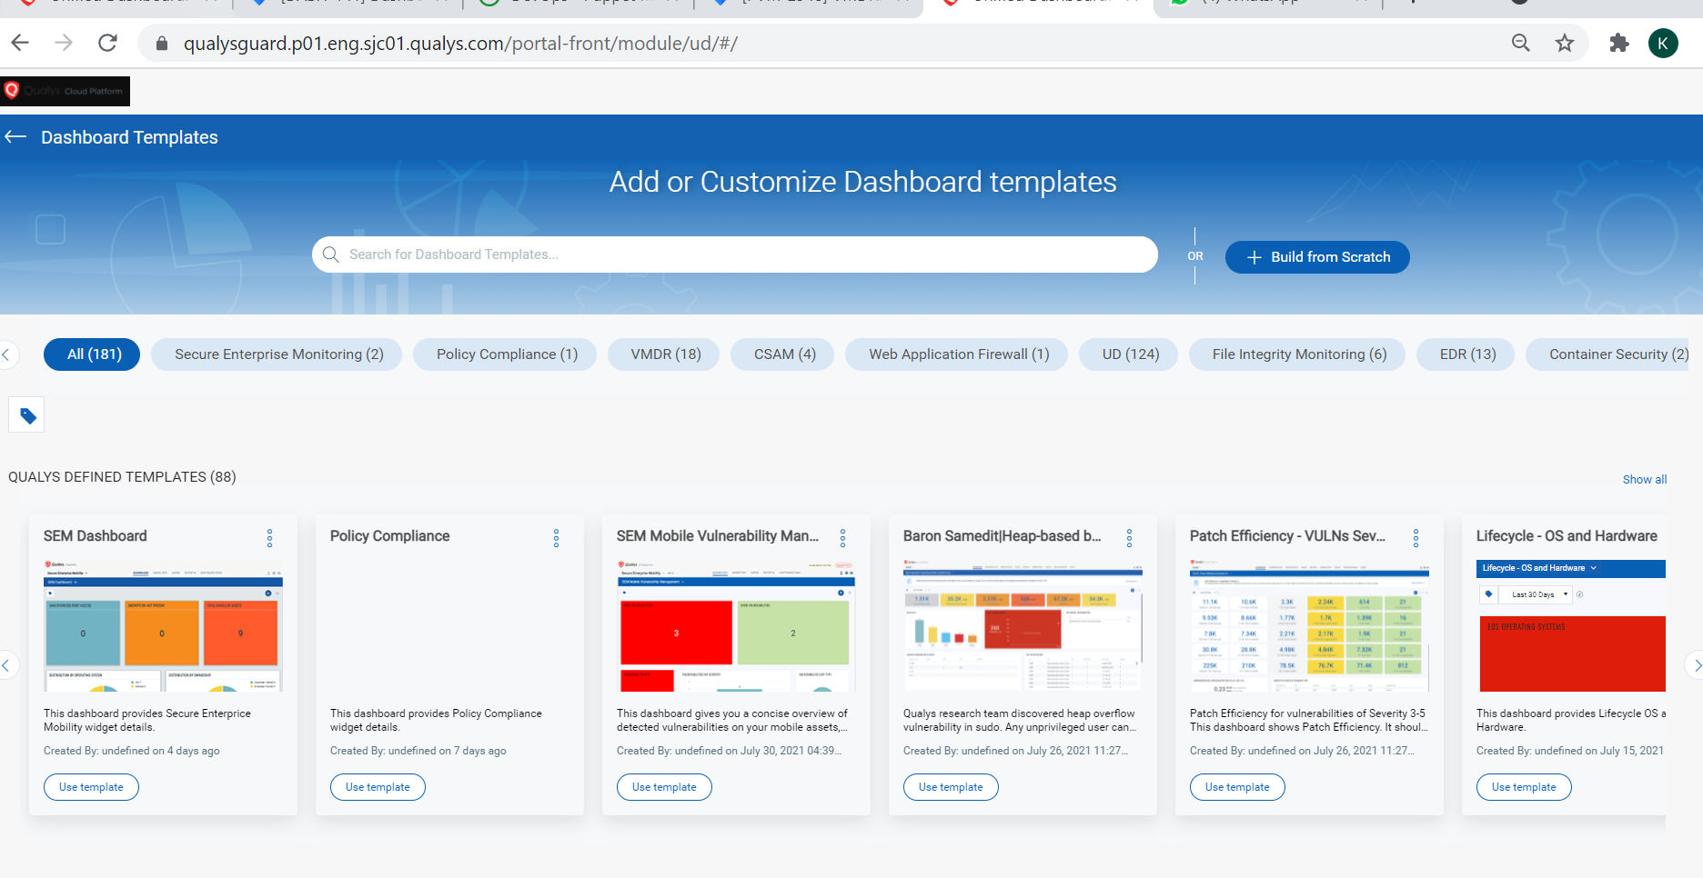Image resolution: width=1703 pixels, height=878 pixels.
Task: Click the tag filter icon
Action: (x=27, y=415)
